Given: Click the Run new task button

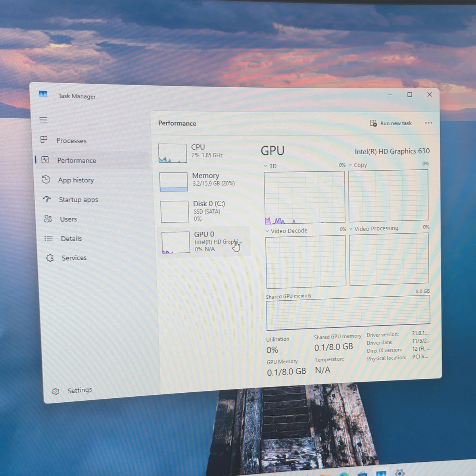Looking at the screenshot, I should tap(391, 123).
